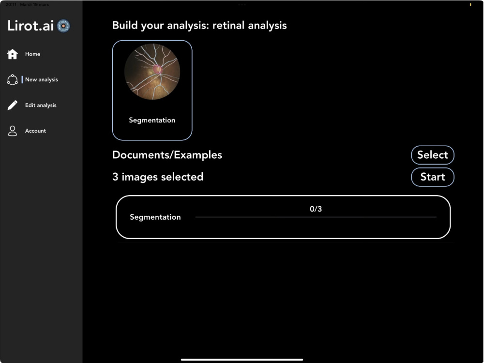Click 'Build your analysis: retinal analysis' heading
Viewport: 484px width, 363px height.
click(199, 25)
